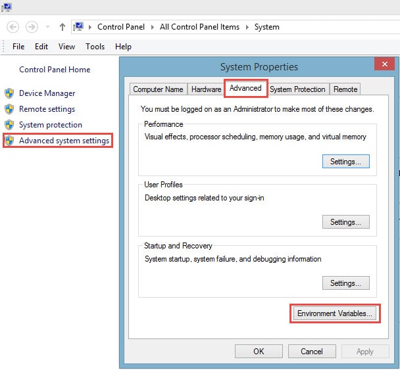This screenshot has height=370, width=400.
Task: Expand chevron before System breadcrumb
Action: pyautogui.click(x=247, y=27)
